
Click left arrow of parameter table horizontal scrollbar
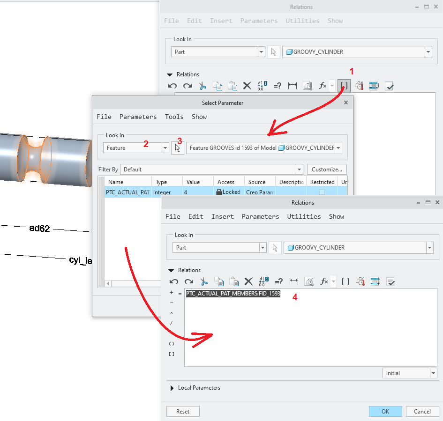[108, 283]
